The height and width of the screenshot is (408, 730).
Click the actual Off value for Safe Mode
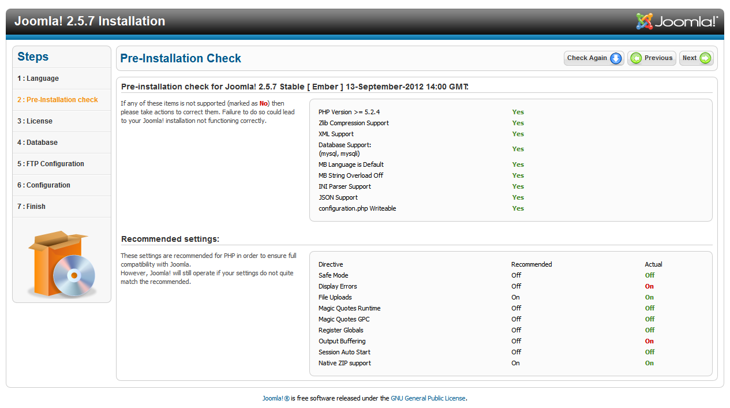[650, 275]
